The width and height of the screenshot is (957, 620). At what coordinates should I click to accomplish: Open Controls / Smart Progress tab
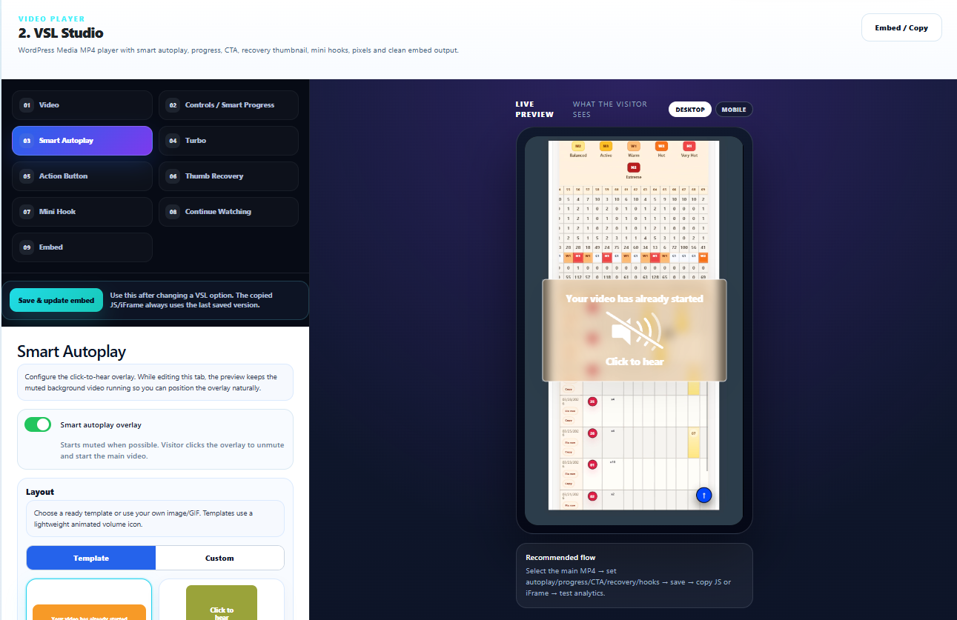click(x=228, y=105)
